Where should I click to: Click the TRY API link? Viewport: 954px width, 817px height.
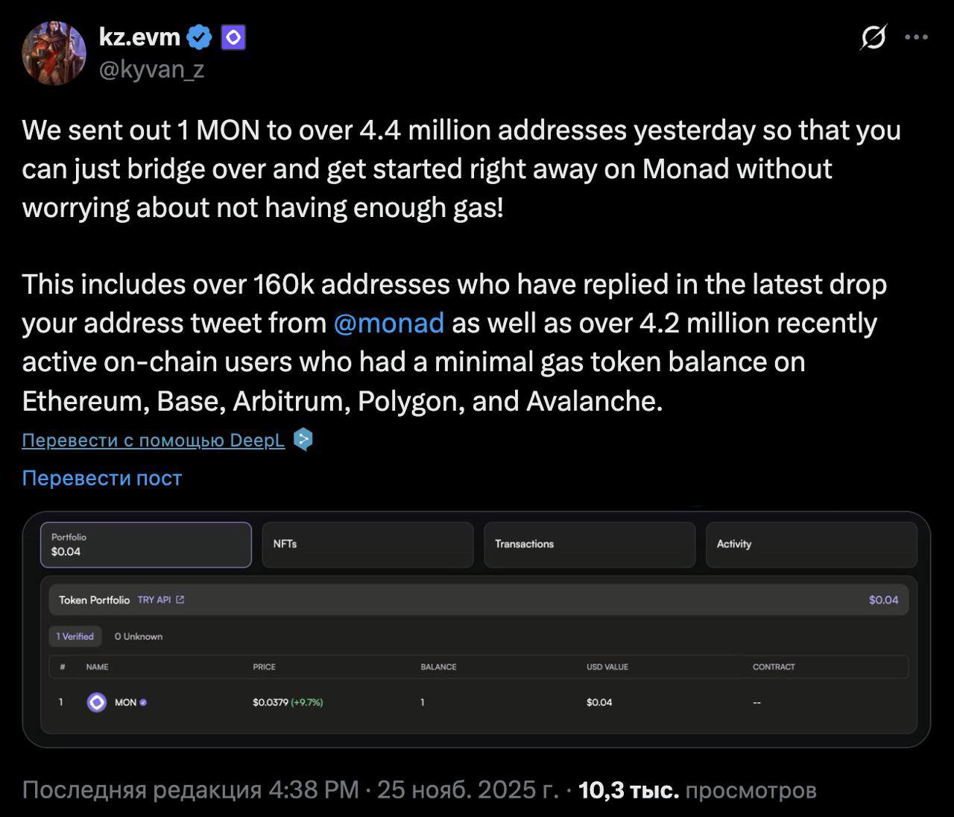tap(154, 599)
